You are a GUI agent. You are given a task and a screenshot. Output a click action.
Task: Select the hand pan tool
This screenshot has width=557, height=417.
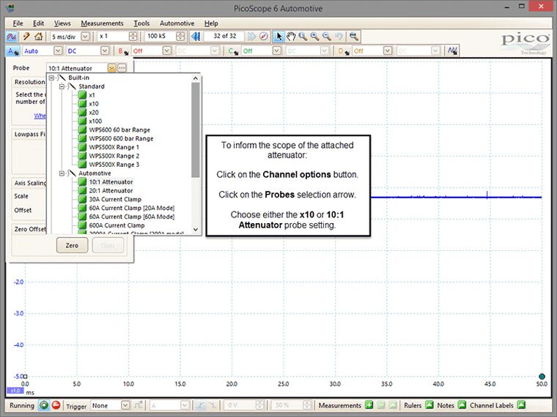[x=291, y=36]
